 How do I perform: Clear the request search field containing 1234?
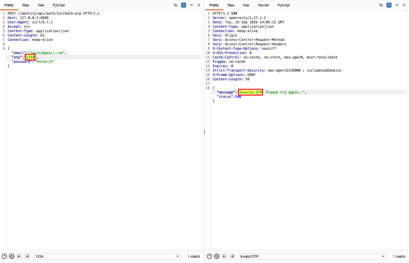pos(178,256)
